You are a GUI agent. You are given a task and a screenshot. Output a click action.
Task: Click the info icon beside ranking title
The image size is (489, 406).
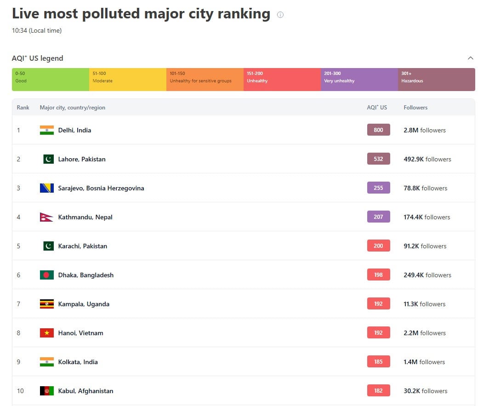(x=280, y=15)
